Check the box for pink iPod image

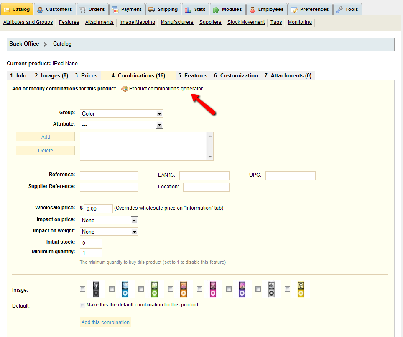(x=199, y=289)
